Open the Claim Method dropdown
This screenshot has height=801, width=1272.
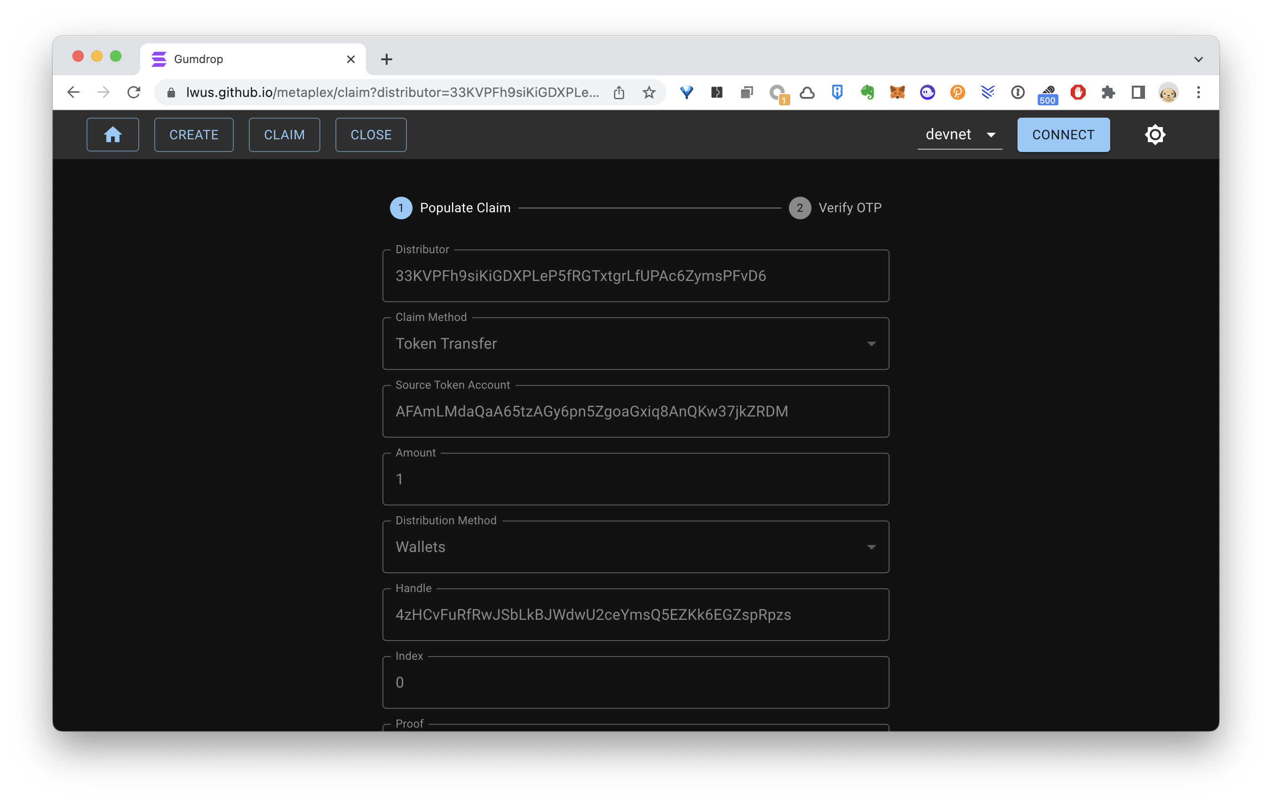(871, 344)
